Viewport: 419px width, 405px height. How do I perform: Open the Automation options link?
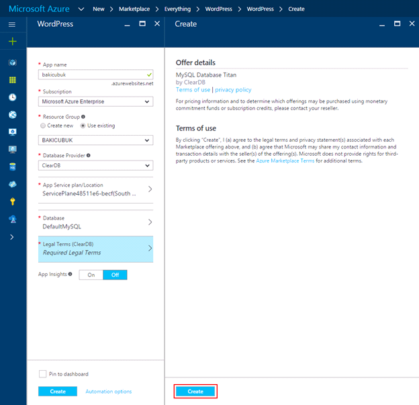[x=109, y=392]
